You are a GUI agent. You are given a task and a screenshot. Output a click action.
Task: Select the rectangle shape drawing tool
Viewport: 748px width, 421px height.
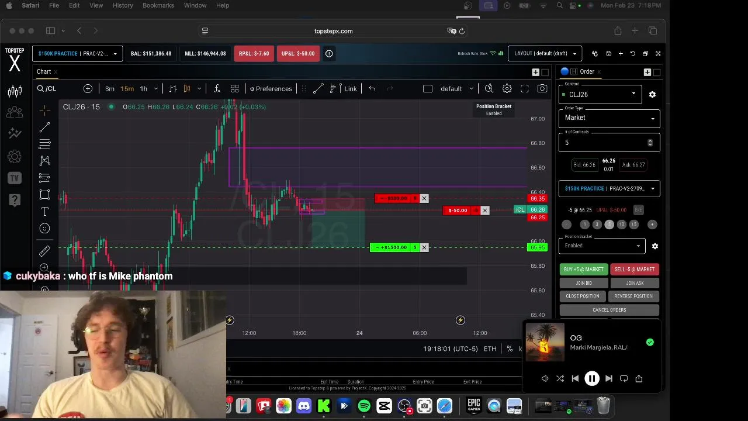(44, 195)
